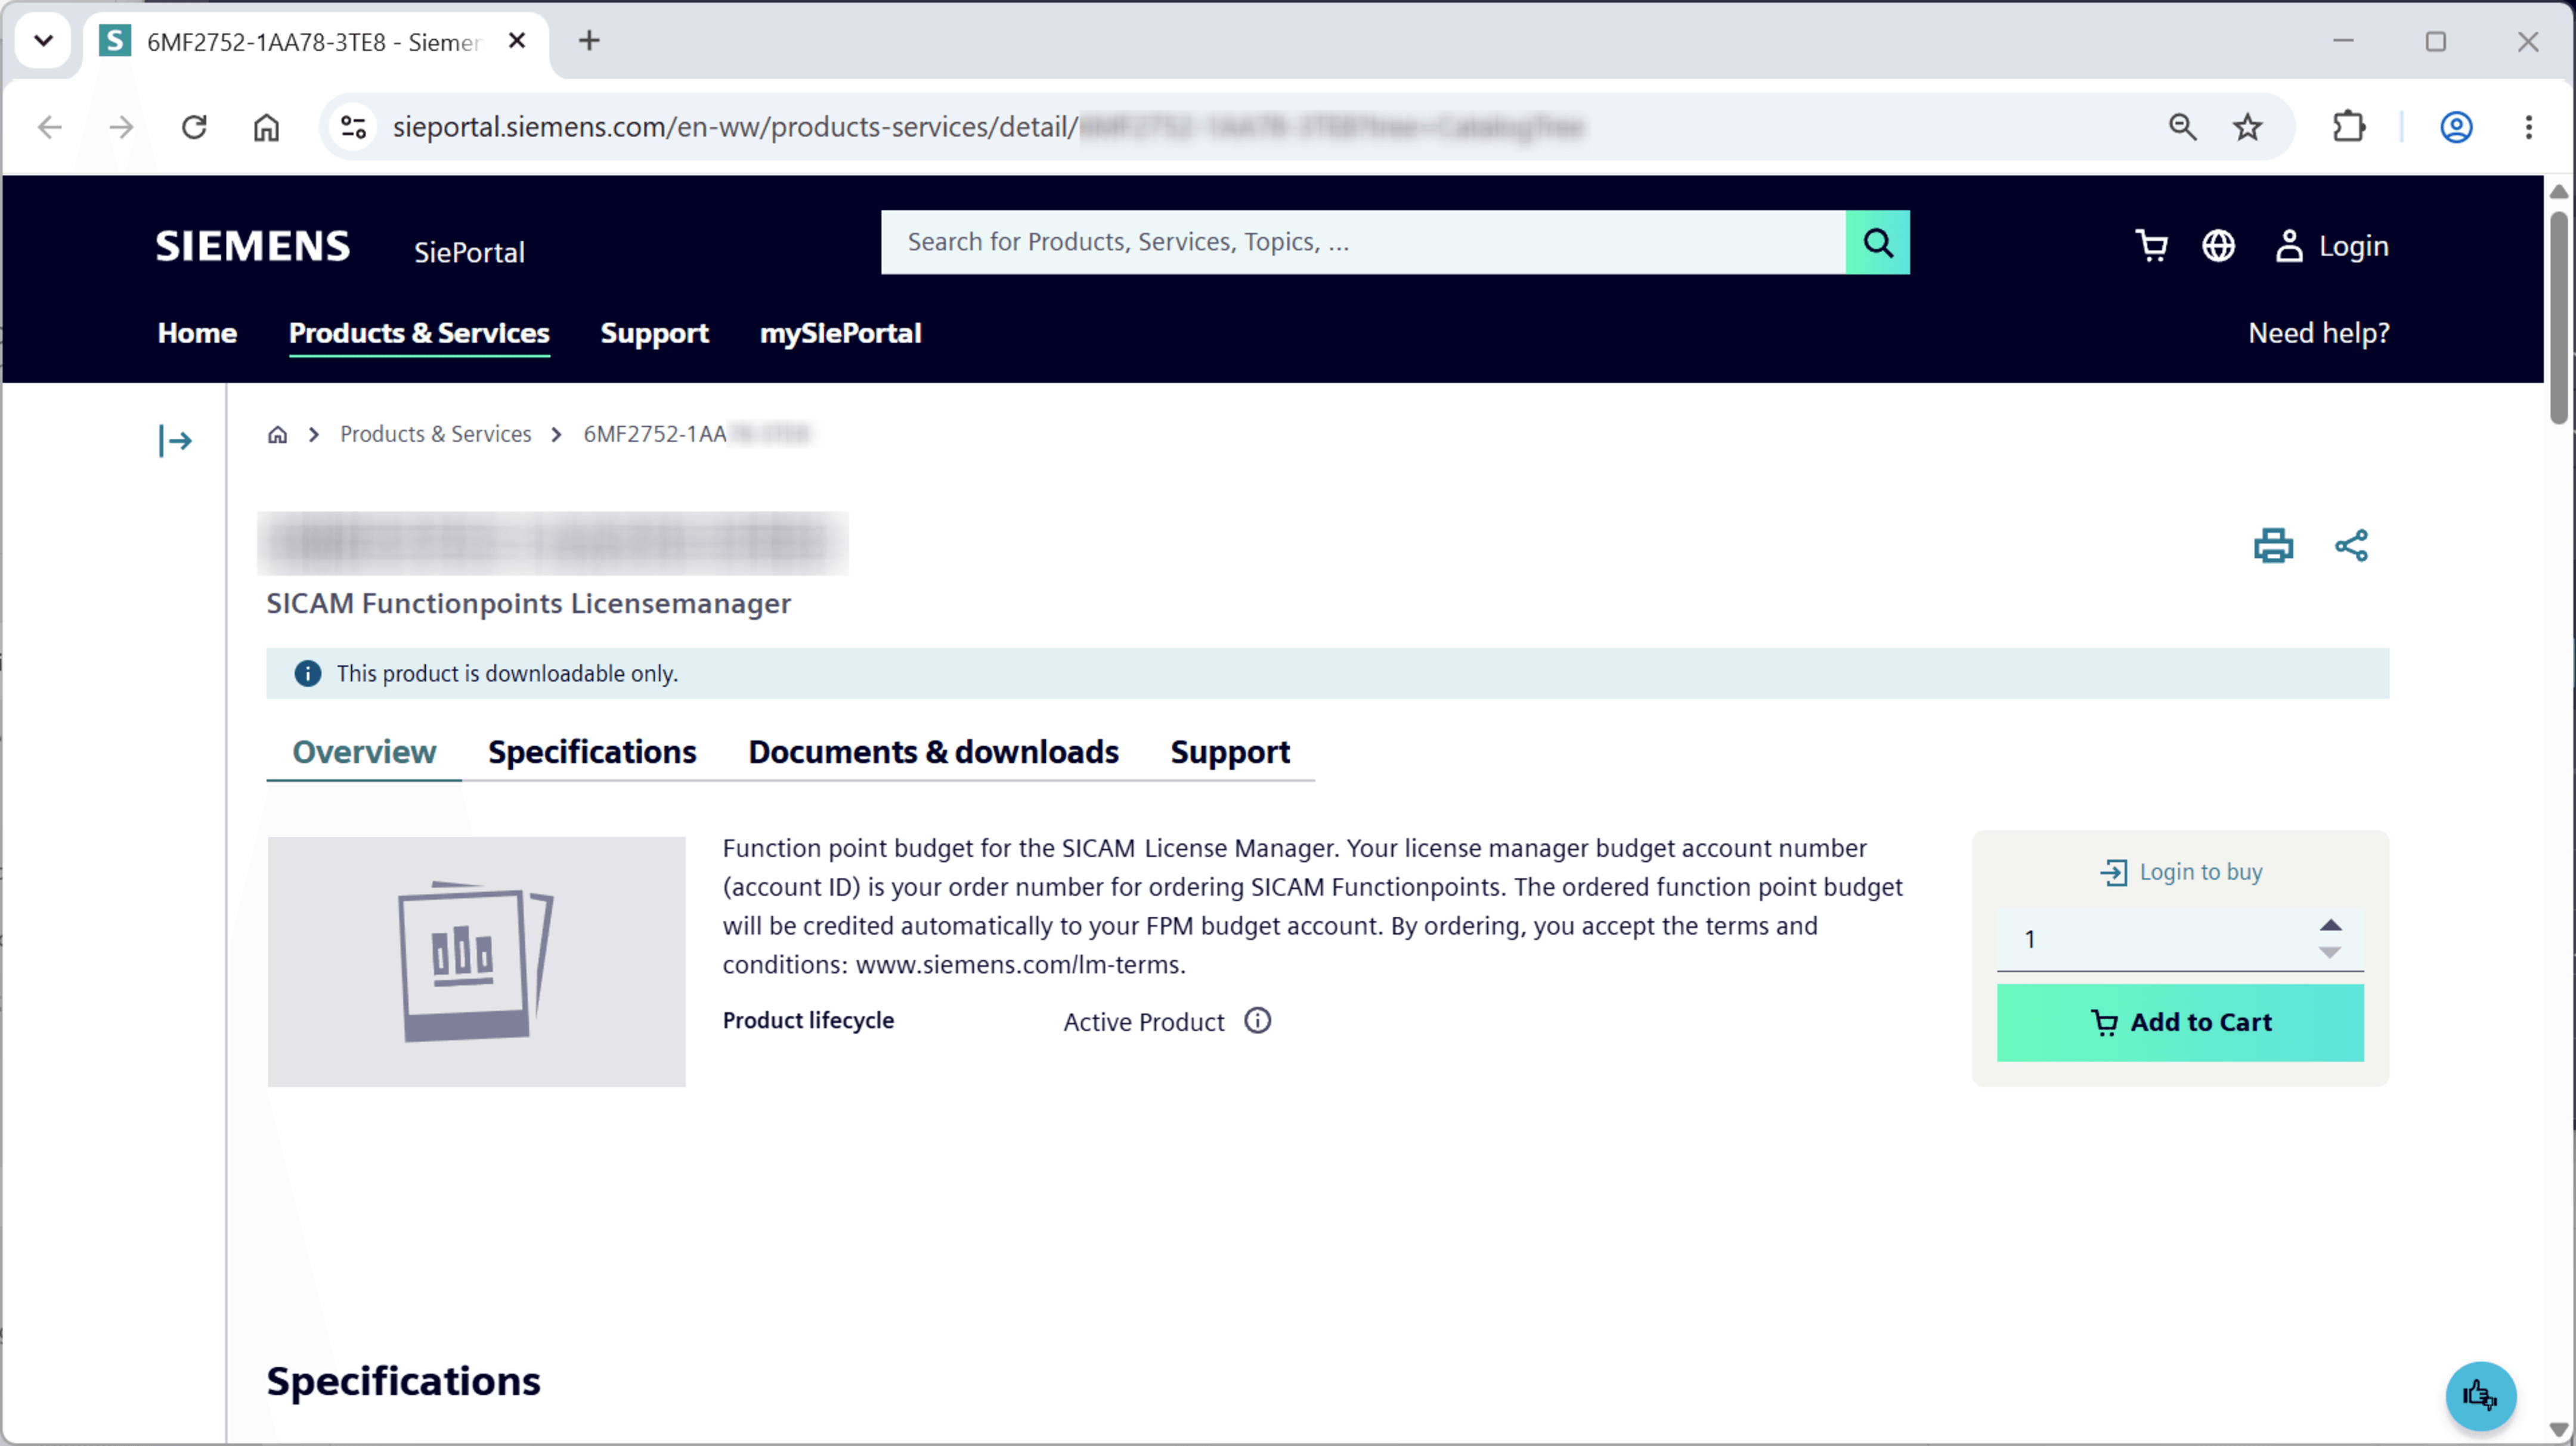Click scrollbar down arrow
This screenshot has width=2576, height=1446.
point(2558,1430)
